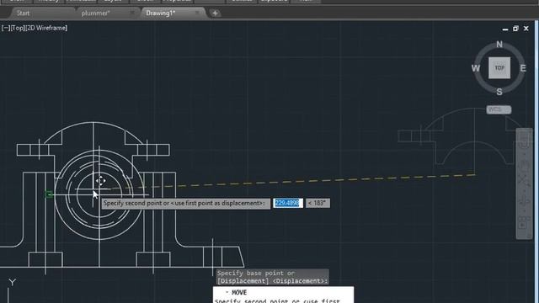The image size is (539, 303).
Task: Click the MOVE command text
Action: tap(239, 292)
